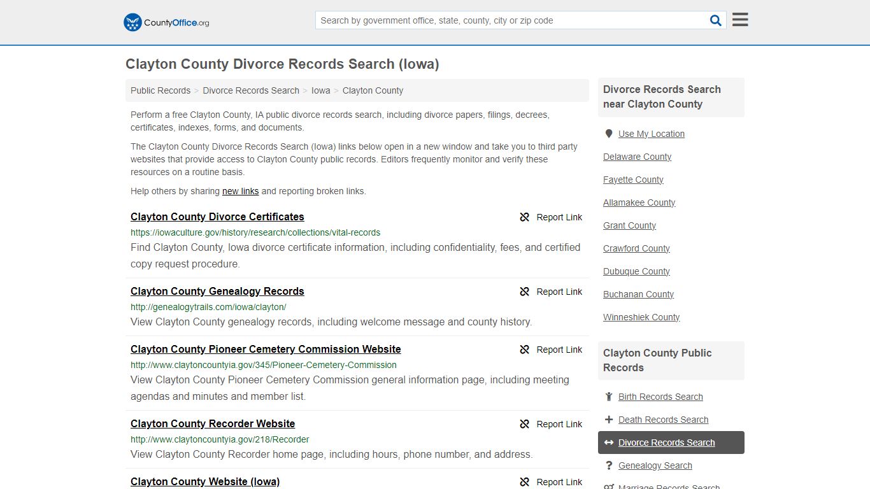Viewport: 870px width, 489px height.
Task: Click the Genealogy Search question icon
Action: (x=609, y=465)
